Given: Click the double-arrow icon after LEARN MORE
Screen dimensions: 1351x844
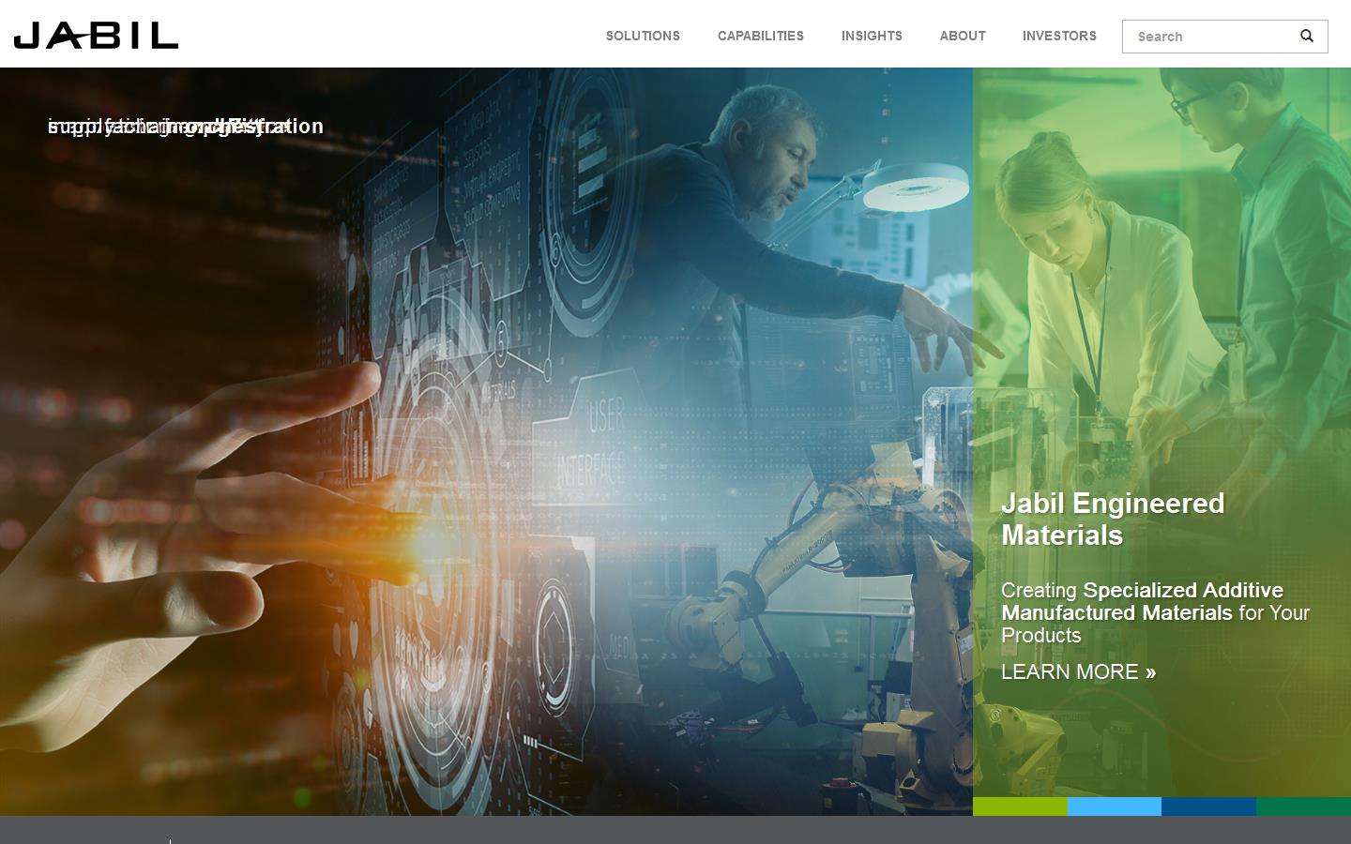Looking at the screenshot, I should pos(1151,672).
